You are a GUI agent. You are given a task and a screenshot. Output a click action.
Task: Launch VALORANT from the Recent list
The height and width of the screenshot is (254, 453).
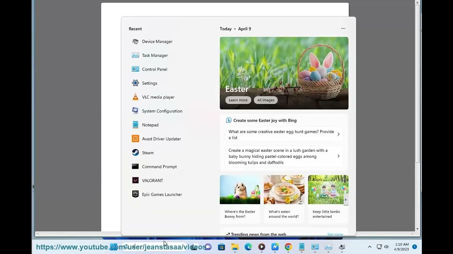pyautogui.click(x=148, y=181)
